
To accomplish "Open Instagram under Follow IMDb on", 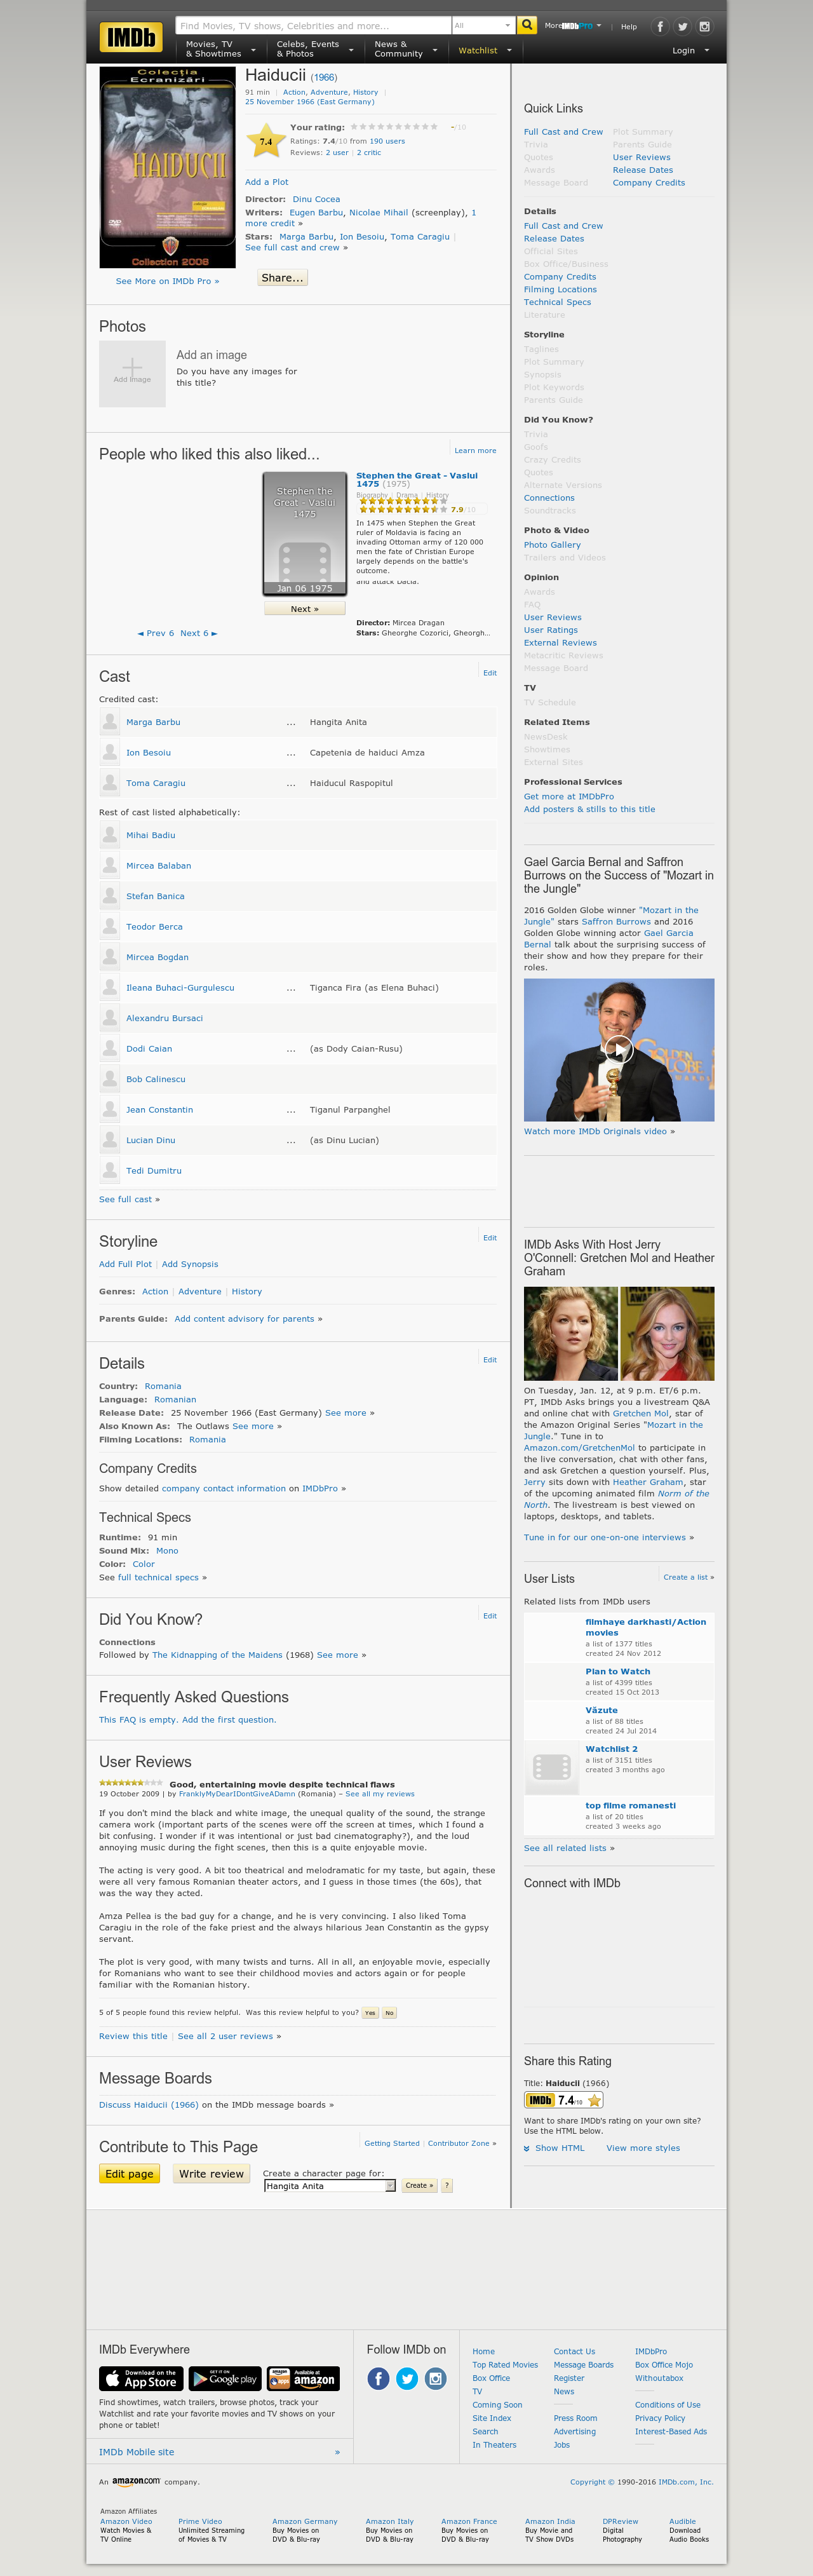I will click(x=436, y=2378).
